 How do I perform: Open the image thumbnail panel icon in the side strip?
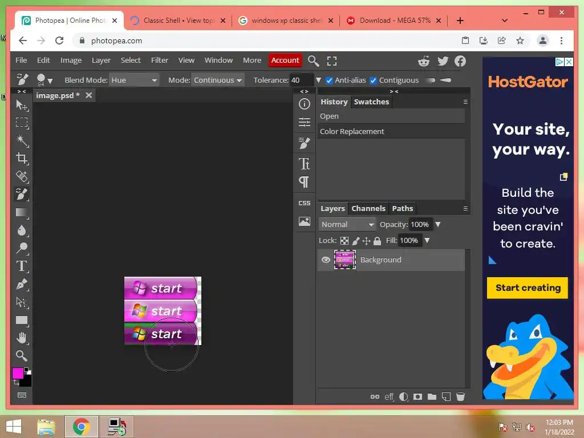[x=305, y=222]
